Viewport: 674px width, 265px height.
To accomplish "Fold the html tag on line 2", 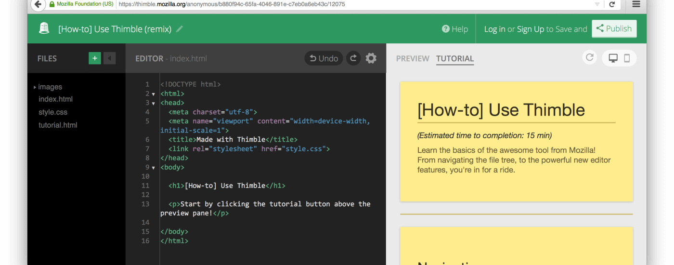I will pyautogui.click(x=154, y=94).
